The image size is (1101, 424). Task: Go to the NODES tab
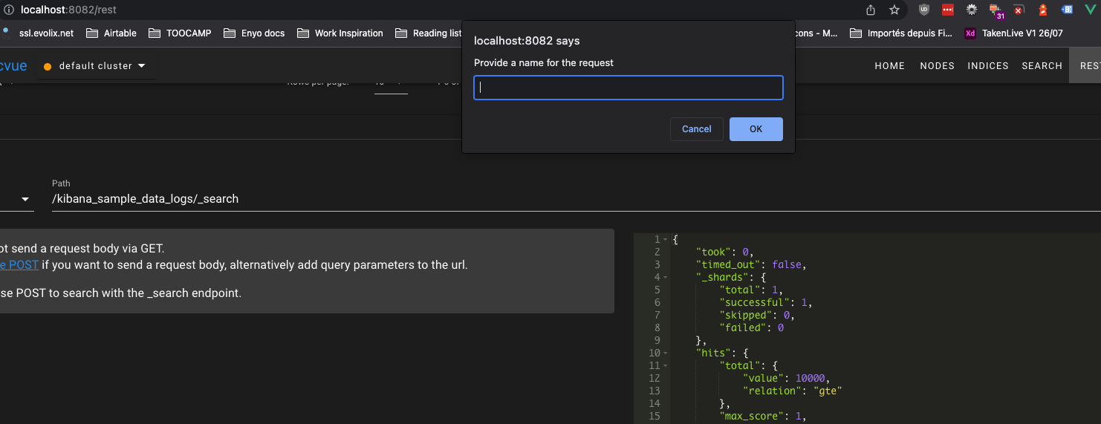coord(937,65)
